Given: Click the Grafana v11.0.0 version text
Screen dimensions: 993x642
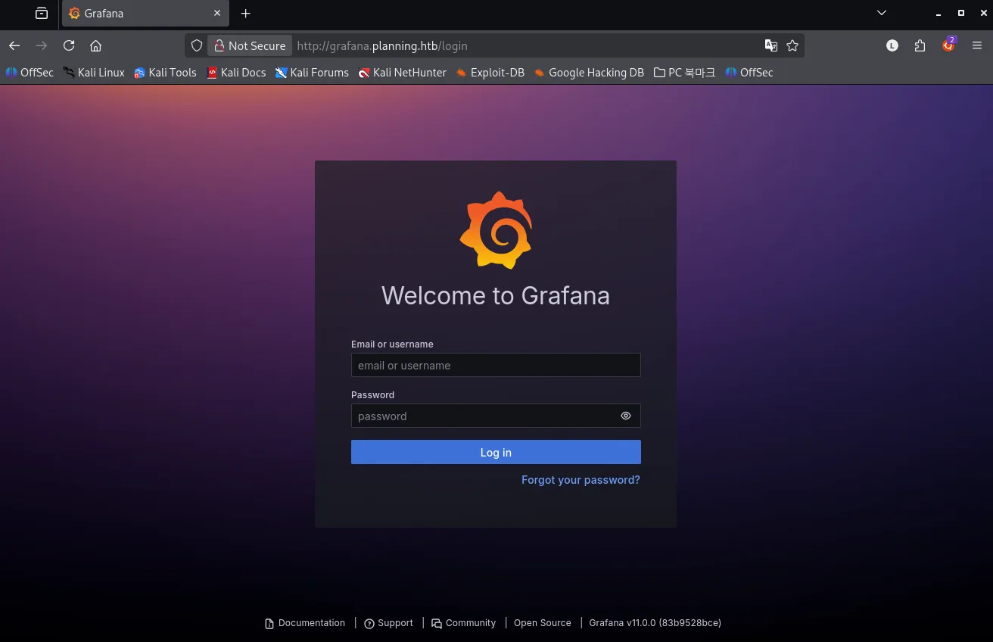Looking at the screenshot, I should click(x=655, y=623).
